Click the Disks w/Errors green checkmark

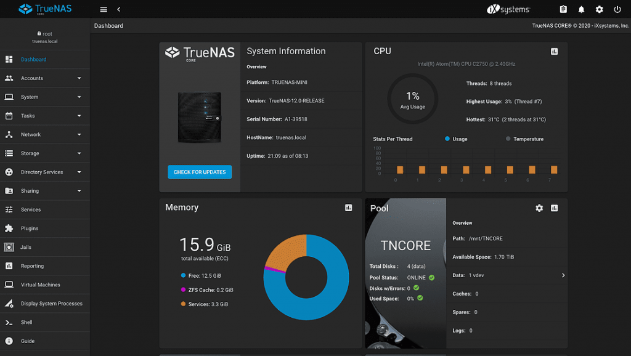[x=416, y=288]
